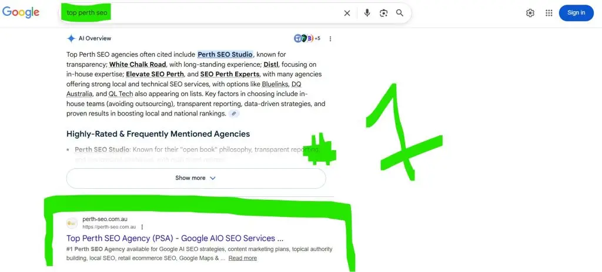Click Read more in the result snippet
This screenshot has width=602, height=272.
click(x=243, y=258)
